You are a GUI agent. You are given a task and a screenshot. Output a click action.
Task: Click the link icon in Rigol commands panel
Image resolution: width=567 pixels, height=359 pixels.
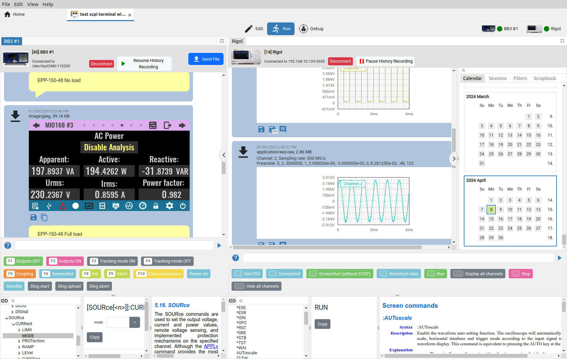(232, 301)
